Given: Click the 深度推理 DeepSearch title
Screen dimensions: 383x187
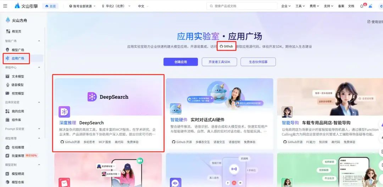Looking at the screenshot, I should 81,123.
